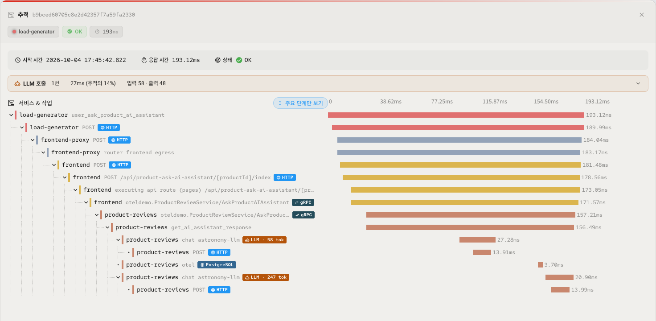Click gRPC badge on frontend AskProductAIAssistant row

303,202
